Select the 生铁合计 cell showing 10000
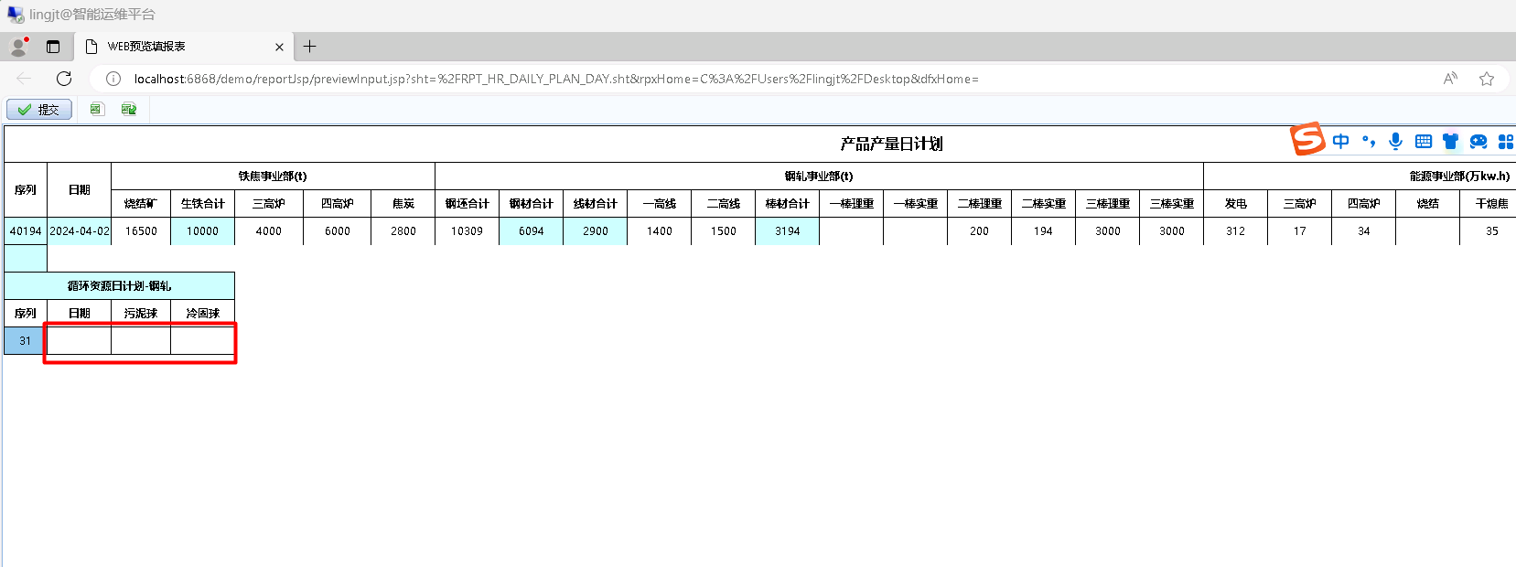This screenshot has height=567, width=1516. pyautogui.click(x=202, y=231)
